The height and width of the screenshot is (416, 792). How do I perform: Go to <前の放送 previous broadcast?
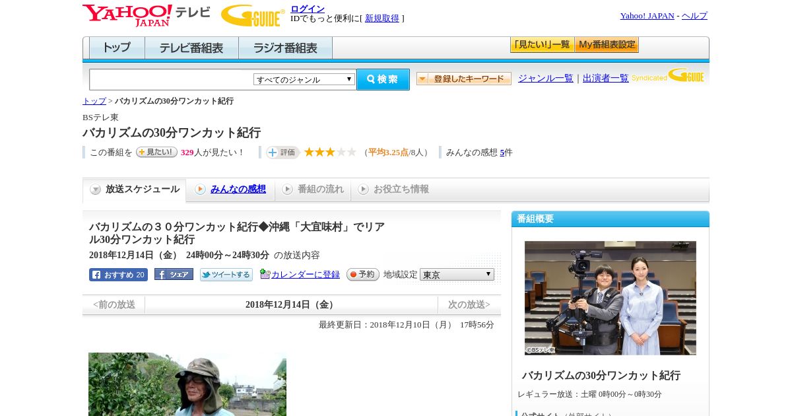(x=114, y=305)
